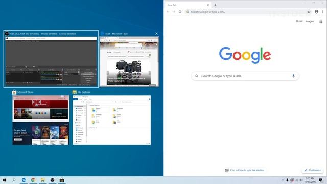Screen dimensions: 327x184
Task: Close the Microsoft Edge snap thumbnail
Action: 156,34
